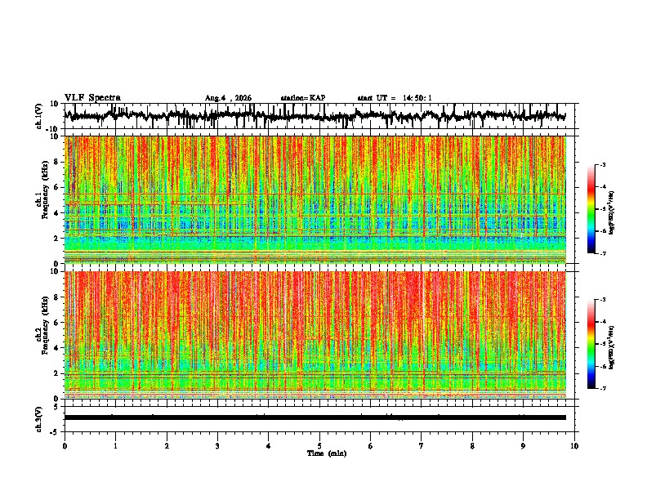Click the 2 minute tick on time axis
Viewport: 647px width, 500px height.
167,446
